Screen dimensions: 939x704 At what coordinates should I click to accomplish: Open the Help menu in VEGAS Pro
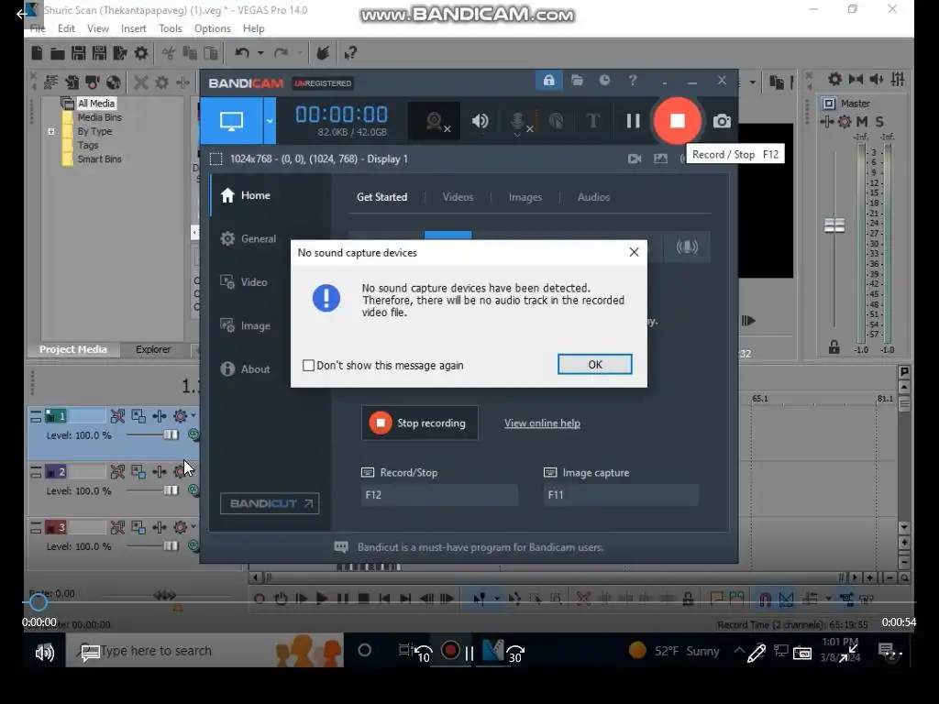tap(253, 28)
